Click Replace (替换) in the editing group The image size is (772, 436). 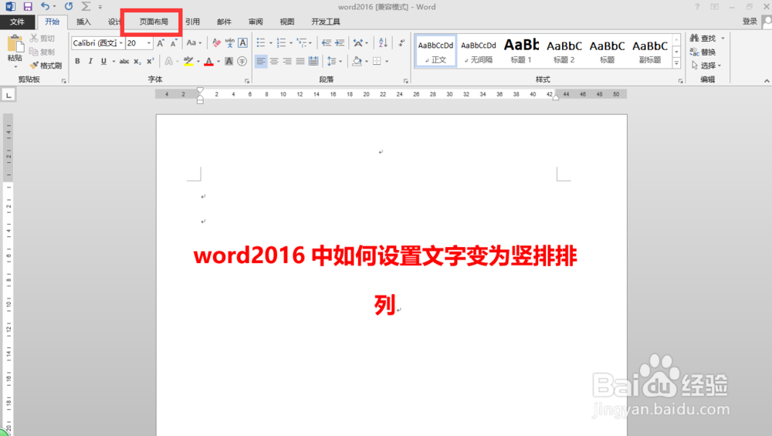click(x=703, y=52)
